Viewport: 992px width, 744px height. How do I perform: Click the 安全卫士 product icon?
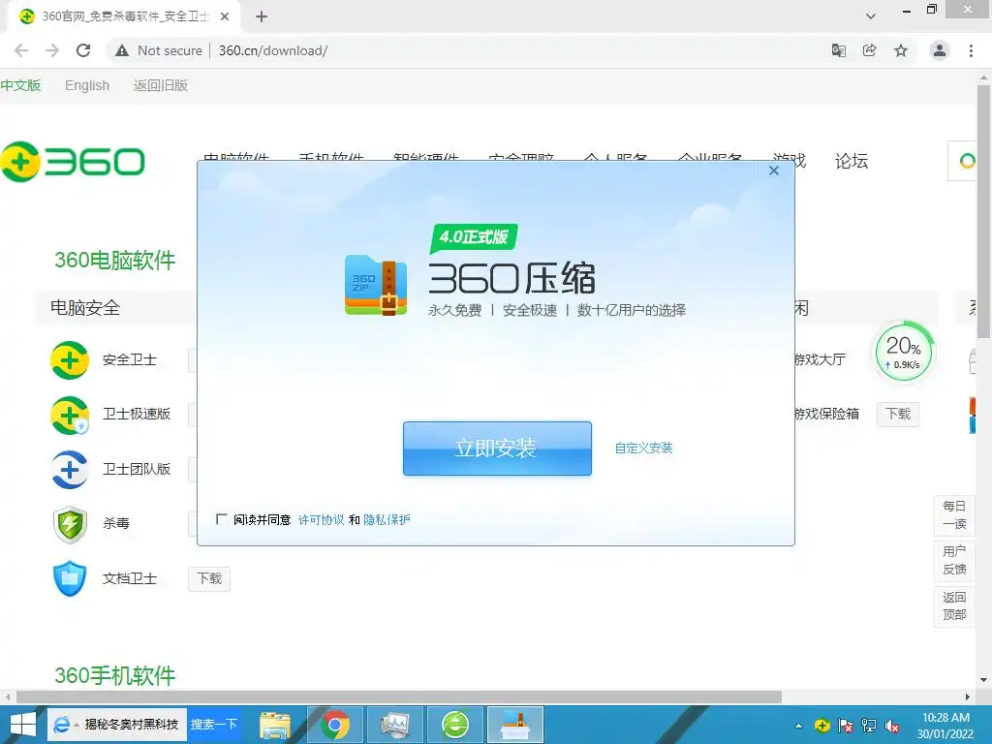coord(70,360)
